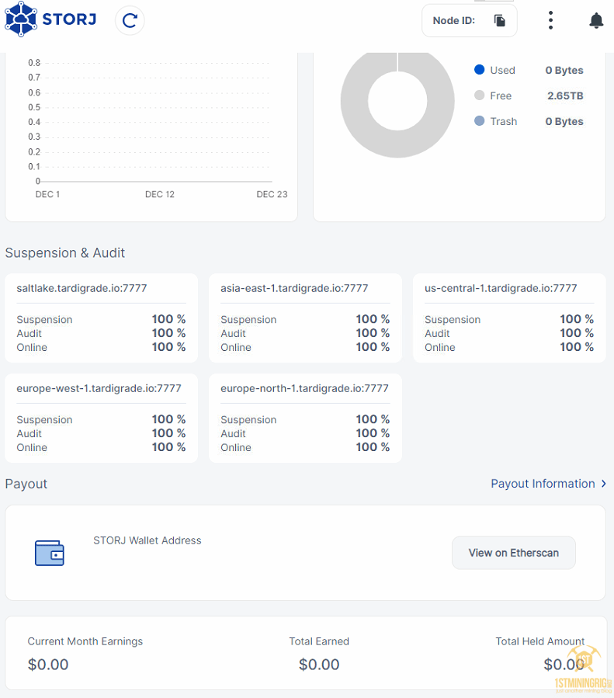Click the DEC 1 axis label
The width and height of the screenshot is (614, 698).
(47, 194)
